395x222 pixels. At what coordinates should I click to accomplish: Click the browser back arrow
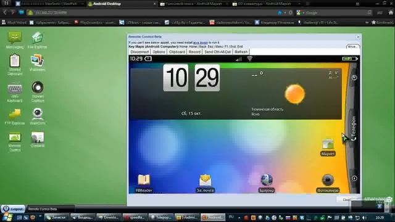(5, 12)
